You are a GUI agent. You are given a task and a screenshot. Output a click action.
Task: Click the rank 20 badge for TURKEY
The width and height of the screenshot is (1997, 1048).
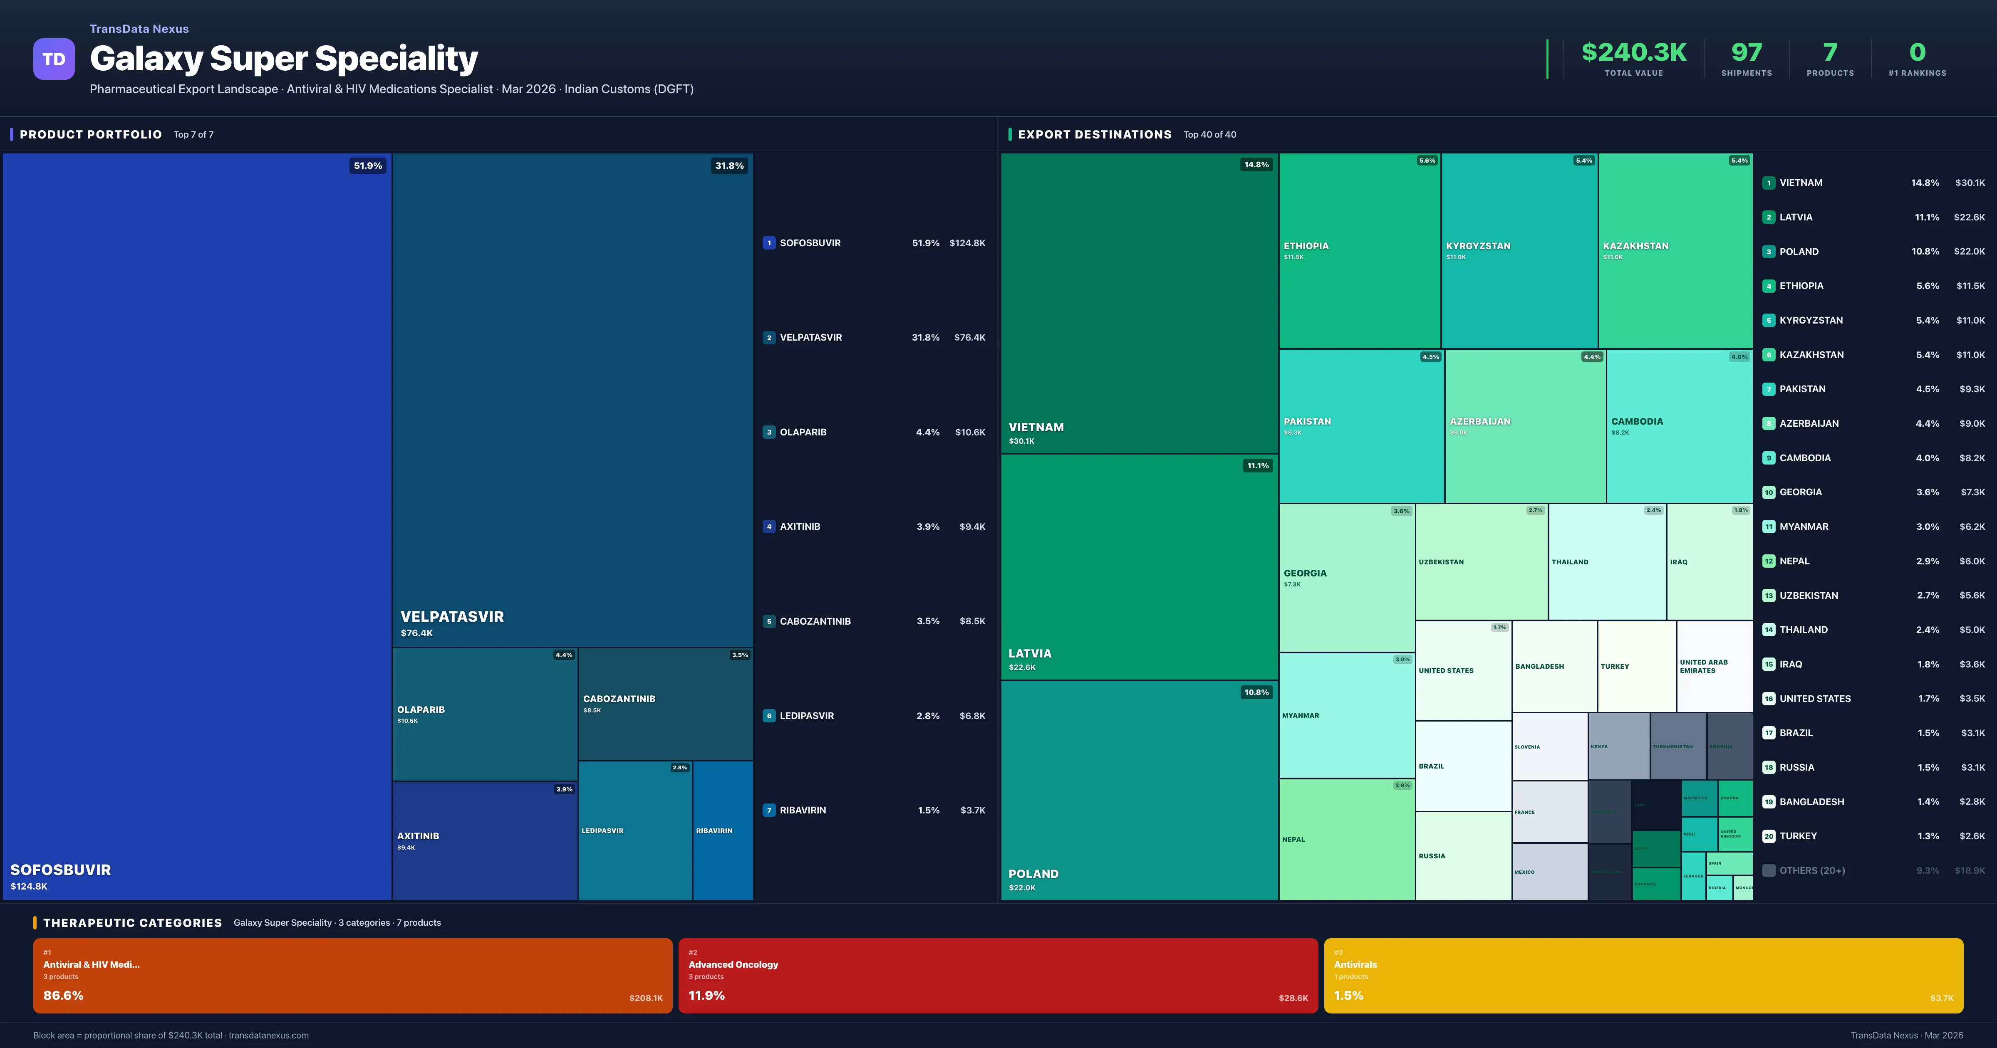[x=1769, y=835]
